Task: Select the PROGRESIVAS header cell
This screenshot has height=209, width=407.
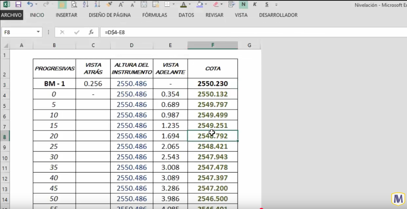Action: coord(54,69)
